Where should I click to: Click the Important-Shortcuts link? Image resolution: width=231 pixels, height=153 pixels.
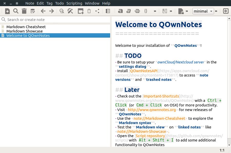pyautogui.click(x=161, y=96)
